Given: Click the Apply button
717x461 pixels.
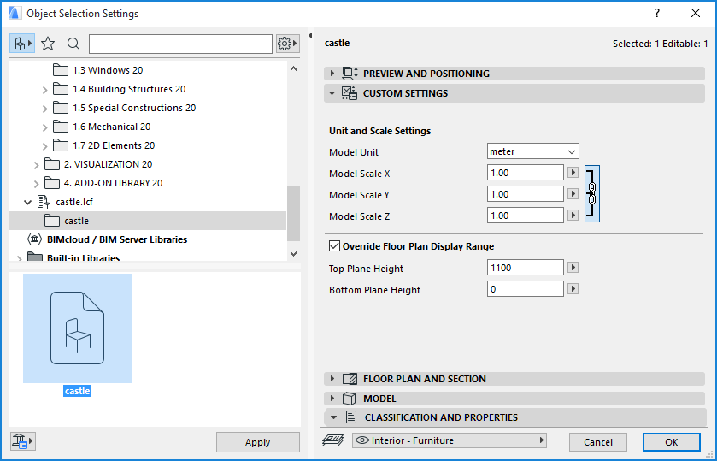Looking at the screenshot, I should point(257,442).
